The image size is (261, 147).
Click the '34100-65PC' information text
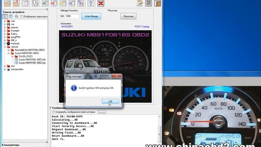(67, 27)
